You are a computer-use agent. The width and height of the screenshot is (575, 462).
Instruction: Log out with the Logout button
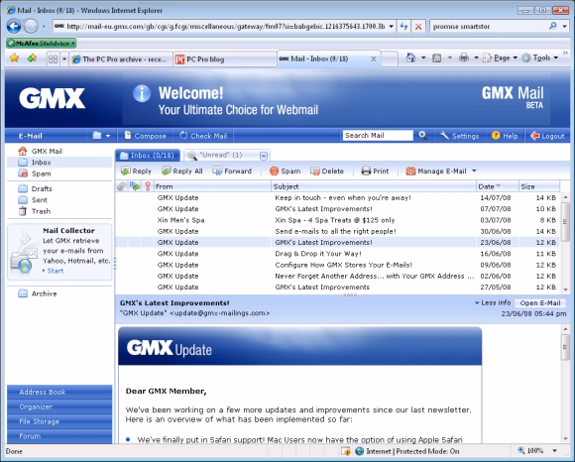point(547,136)
